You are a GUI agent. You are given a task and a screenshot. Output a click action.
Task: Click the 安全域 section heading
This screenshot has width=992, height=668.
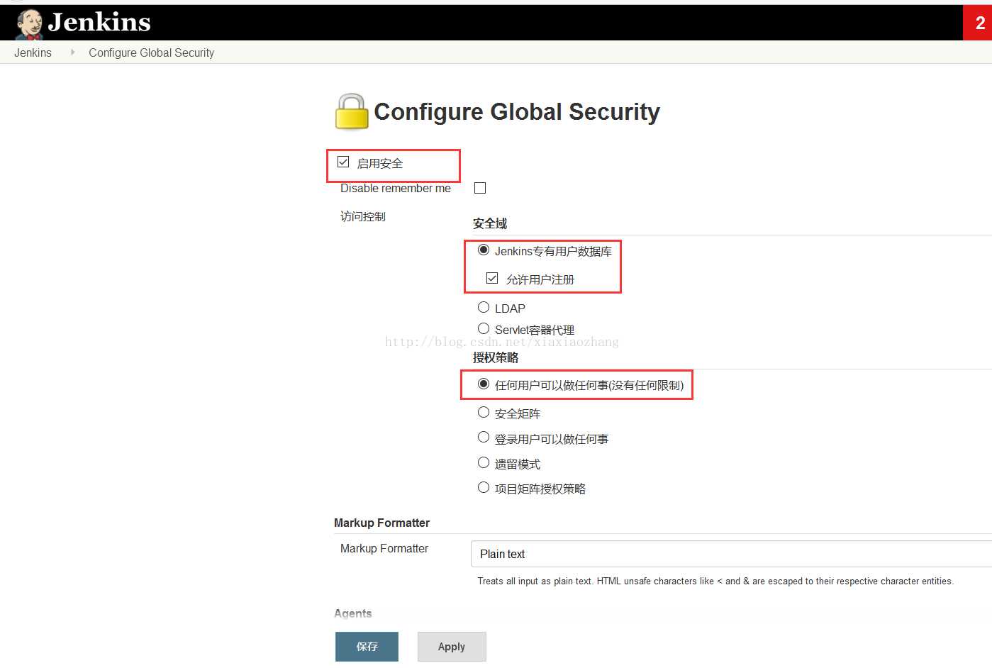[490, 223]
